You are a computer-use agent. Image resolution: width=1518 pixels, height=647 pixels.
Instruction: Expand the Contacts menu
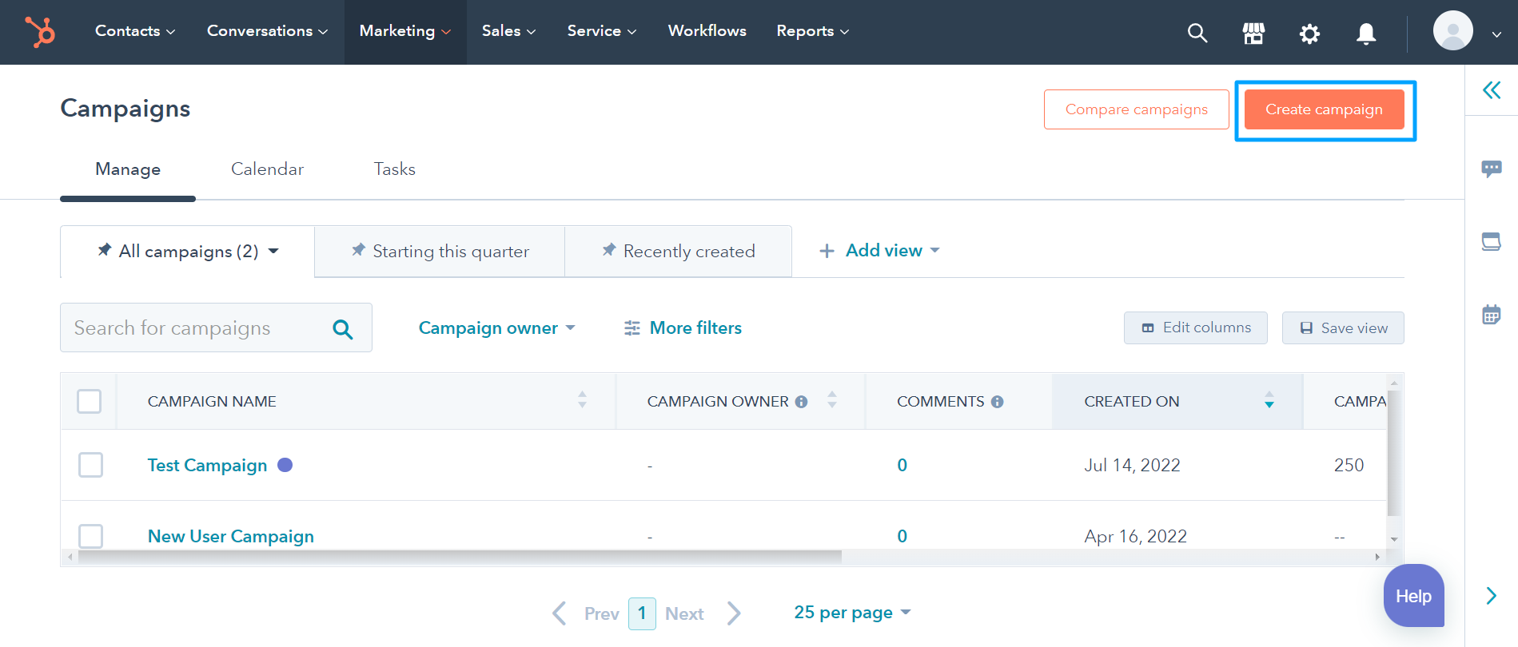134,31
